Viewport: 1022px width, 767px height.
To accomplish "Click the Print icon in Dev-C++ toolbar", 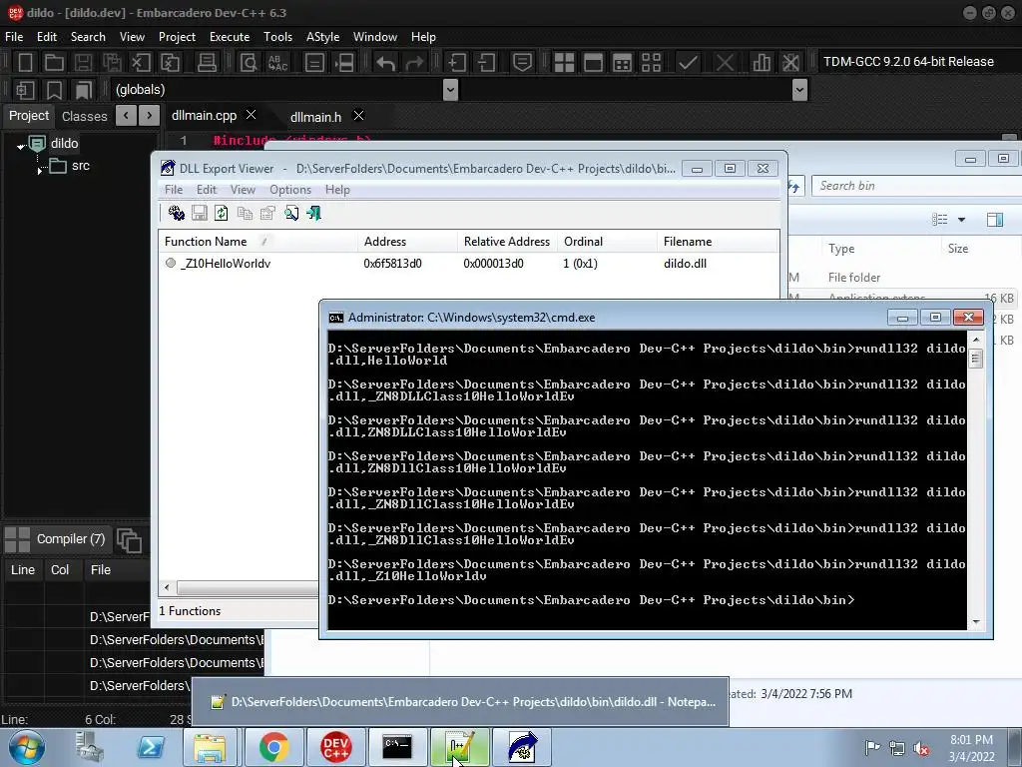I will pos(207,63).
